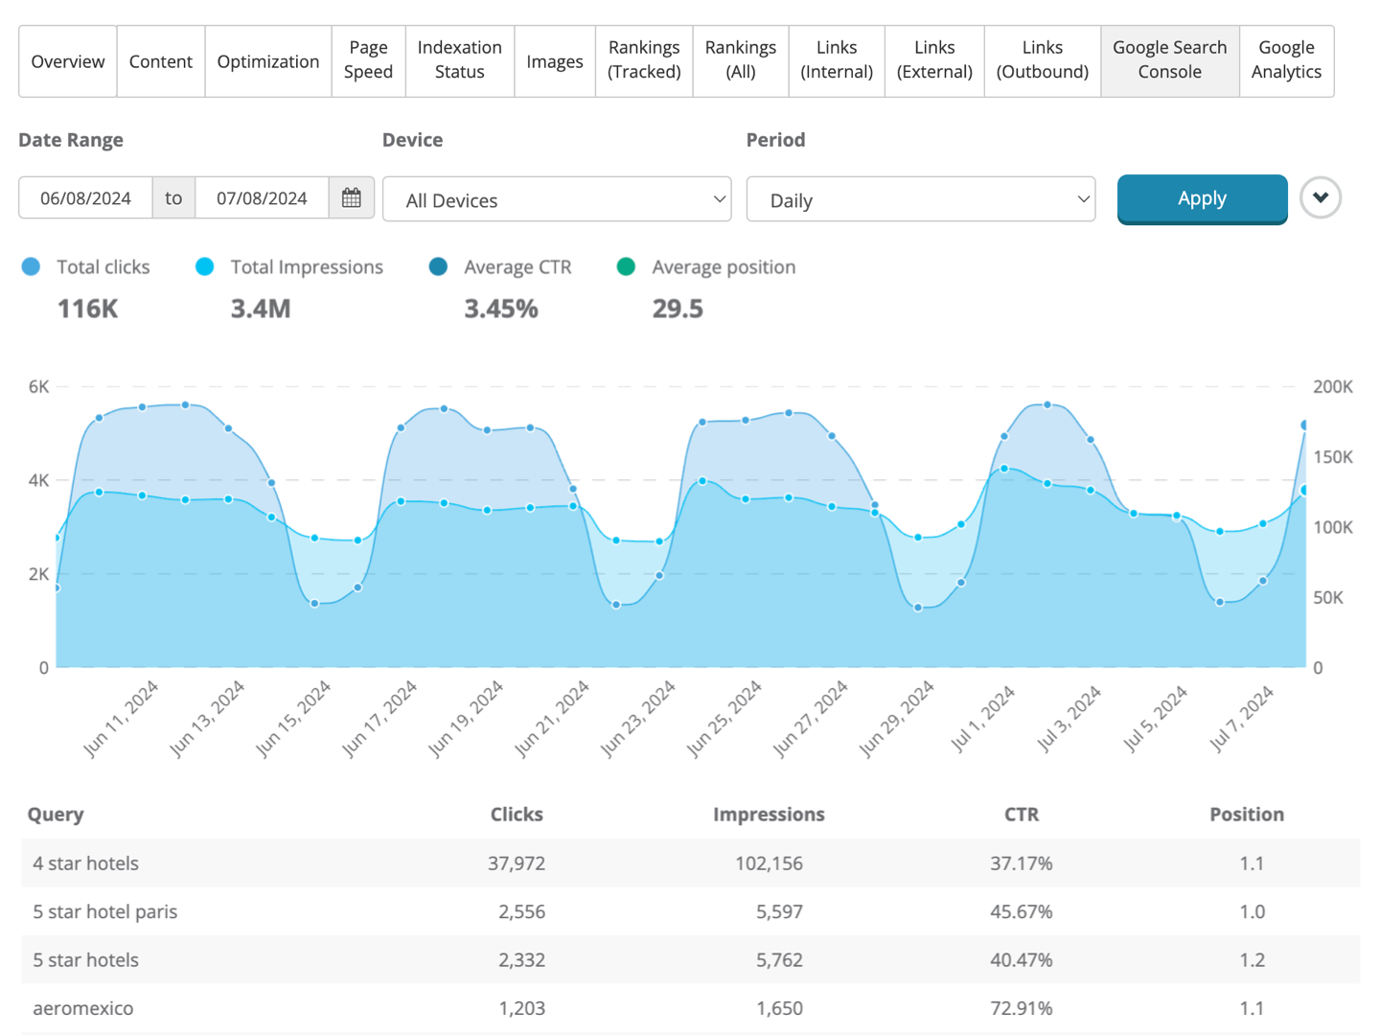Edit the end date 07/08/2024 field
Screen dimensions: 1380x1035
263,198
